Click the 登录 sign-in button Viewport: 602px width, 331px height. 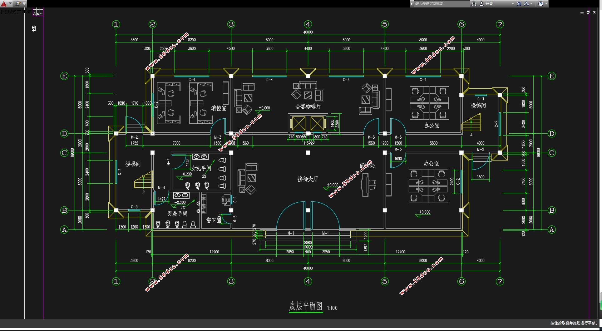(489, 4)
